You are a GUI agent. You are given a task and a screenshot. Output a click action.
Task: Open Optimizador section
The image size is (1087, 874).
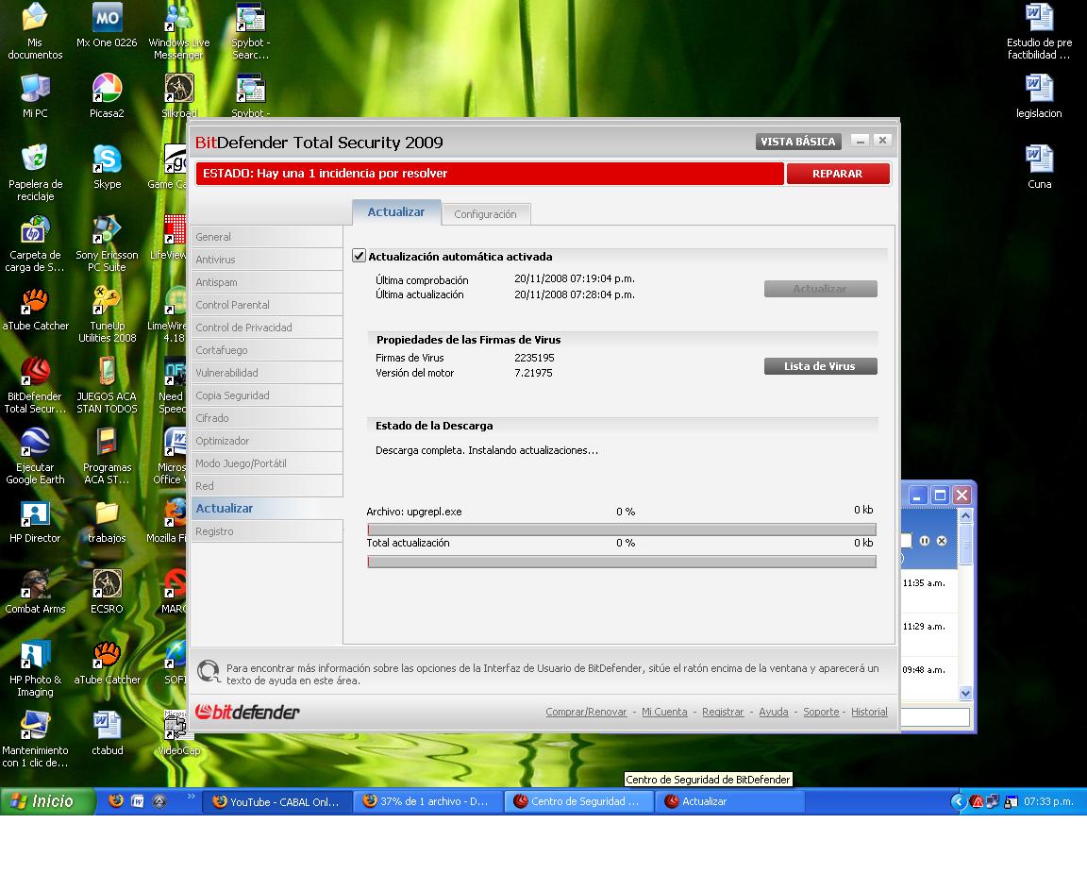click(x=267, y=441)
